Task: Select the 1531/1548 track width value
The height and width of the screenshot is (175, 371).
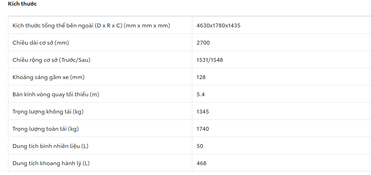Action: [x=210, y=60]
